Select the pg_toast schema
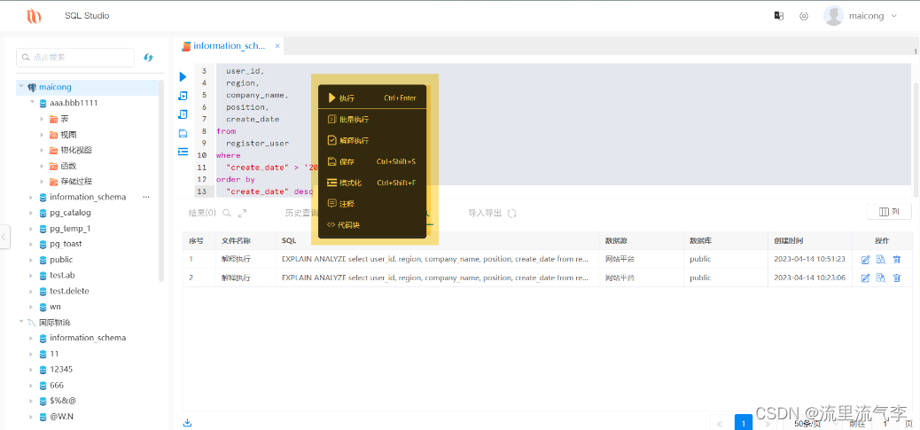Viewport: 920px width, 430px height. pyautogui.click(x=66, y=244)
